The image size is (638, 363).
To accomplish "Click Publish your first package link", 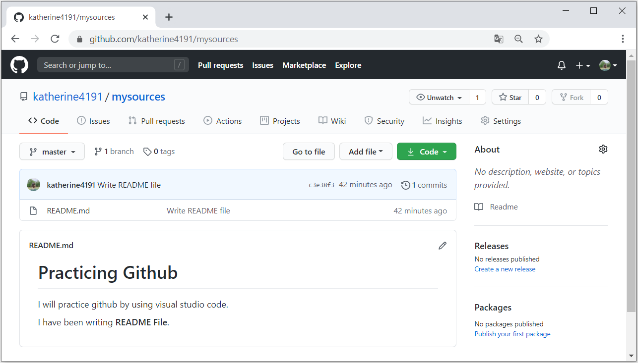I will click(512, 334).
